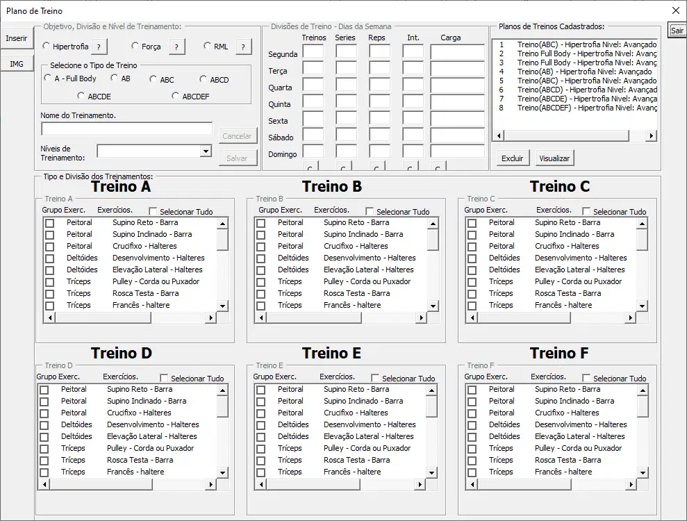This screenshot has height=521, width=687.
Task: Click down scroll arrow in Treino A list
Action: (x=222, y=306)
